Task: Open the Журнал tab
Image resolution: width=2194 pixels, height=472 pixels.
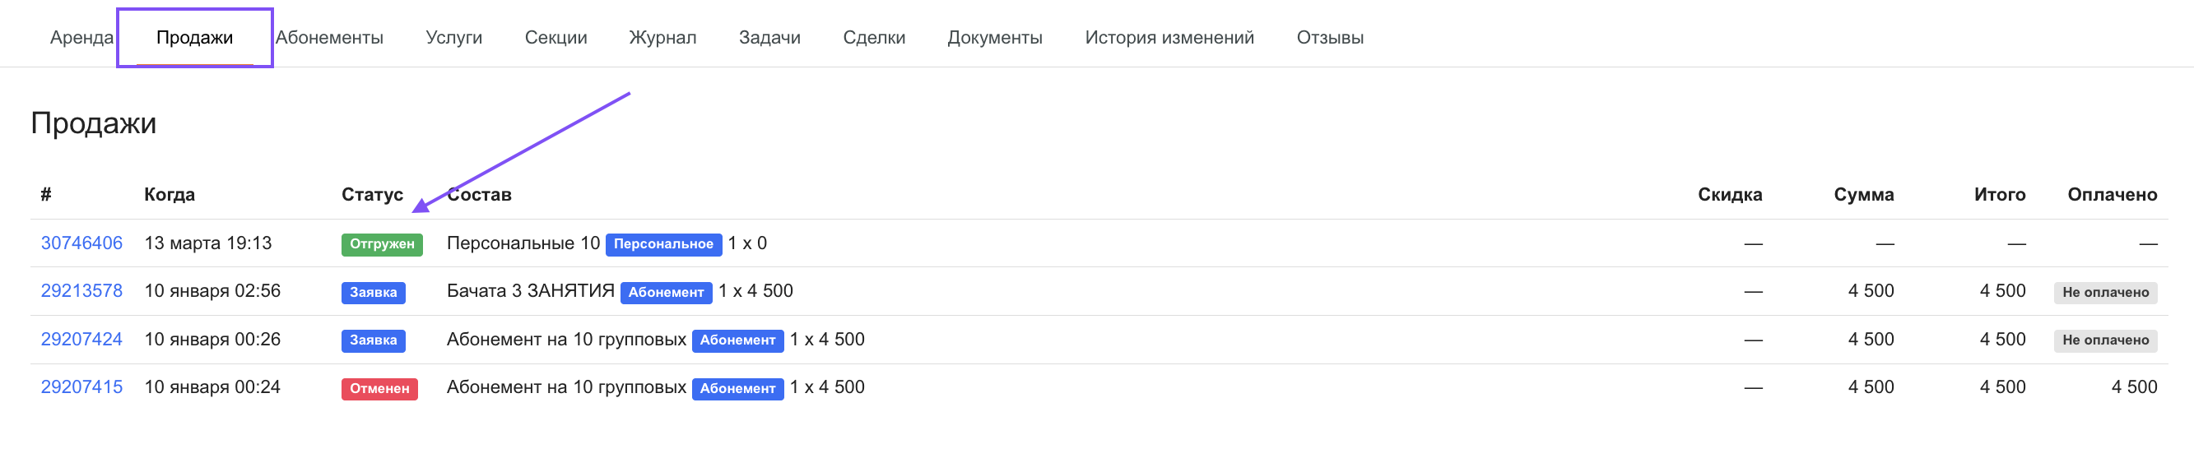Action: coord(662,38)
